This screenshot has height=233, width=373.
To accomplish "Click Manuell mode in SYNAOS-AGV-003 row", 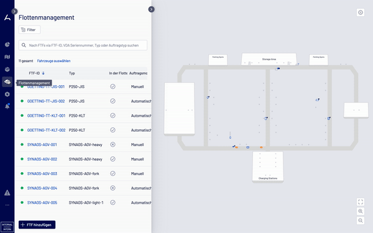I will [x=137, y=173].
